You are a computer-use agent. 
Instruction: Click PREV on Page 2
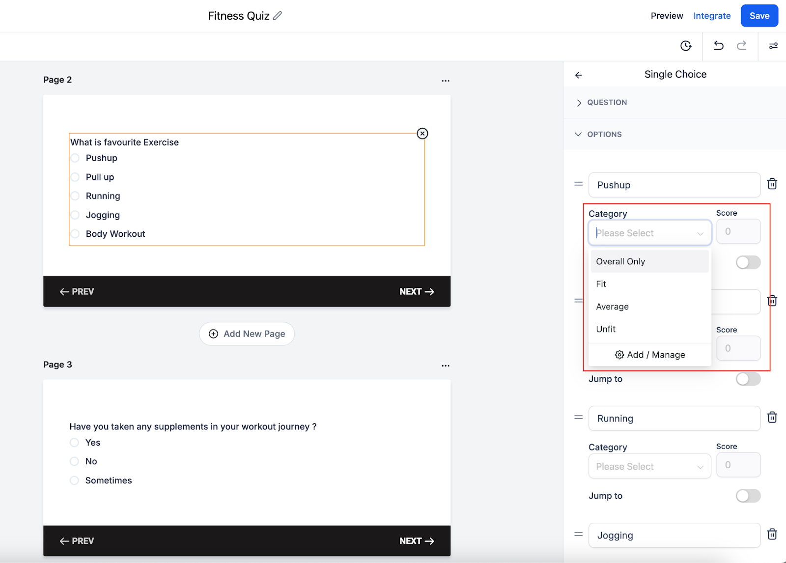pos(77,292)
